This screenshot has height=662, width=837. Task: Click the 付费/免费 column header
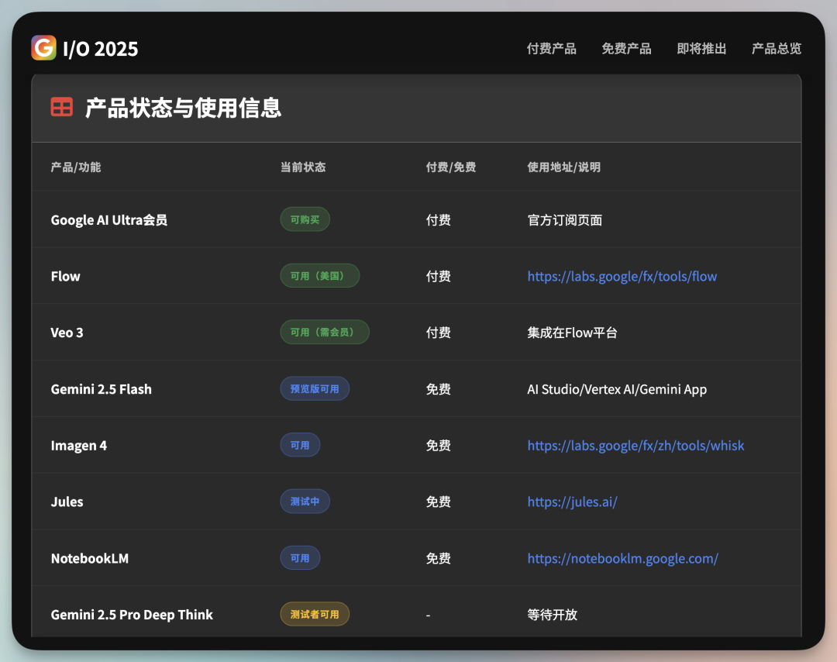(451, 167)
